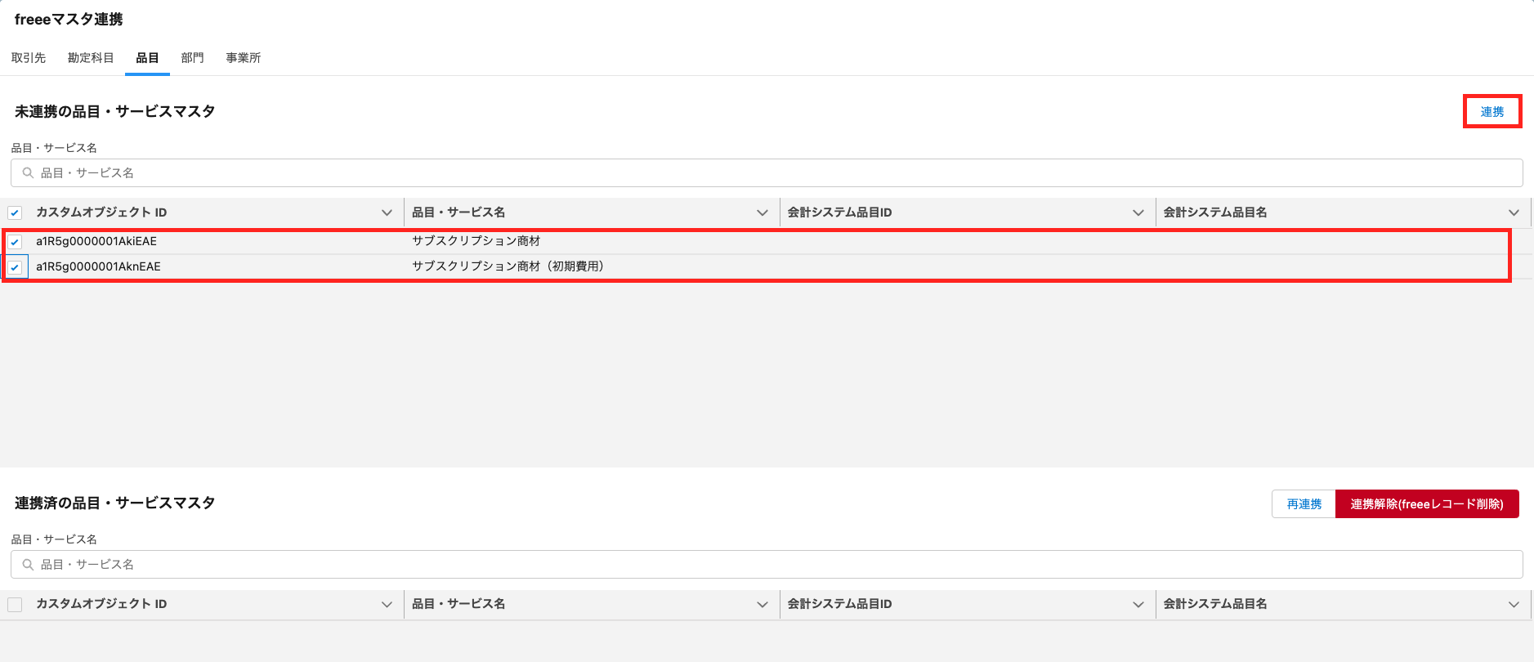The height and width of the screenshot is (662, 1534).
Task: Uncheck the select-all checkbox in unlinked table
Action: click(15, 213)
